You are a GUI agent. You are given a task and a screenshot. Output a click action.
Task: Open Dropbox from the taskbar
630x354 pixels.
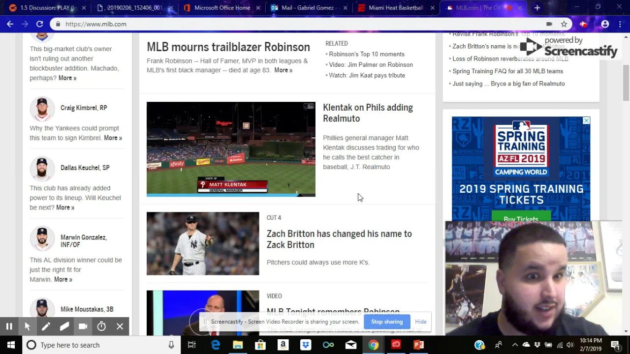click(x=306, y=345)
